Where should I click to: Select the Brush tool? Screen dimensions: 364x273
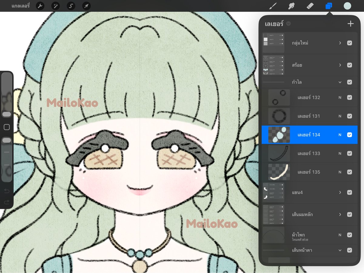273,6
